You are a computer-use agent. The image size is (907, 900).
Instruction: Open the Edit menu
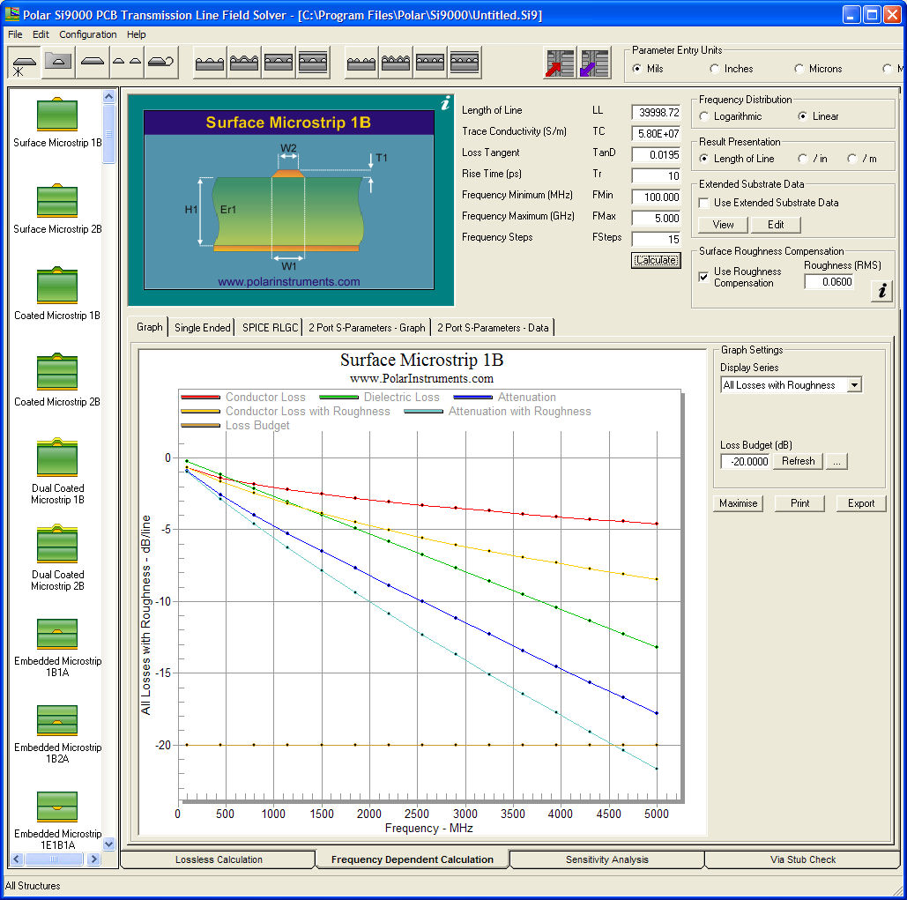(x=41, y=34)
